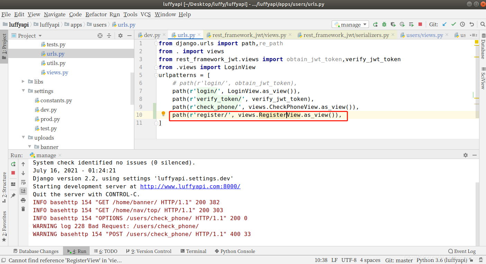Open Search Everywhere magnifier
This screenshot has height=264, width=486.
click(483, 25)
